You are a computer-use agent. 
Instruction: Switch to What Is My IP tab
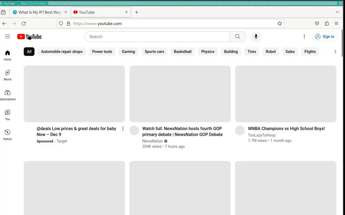(x=40, y=12)
